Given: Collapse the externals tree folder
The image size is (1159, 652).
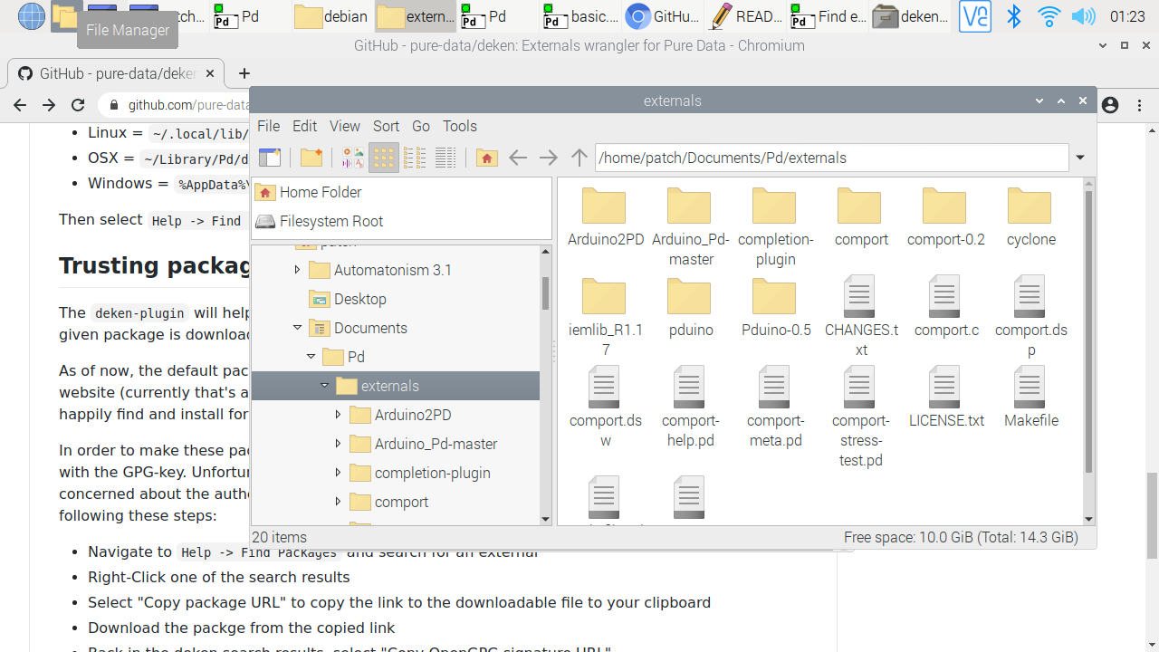Looking at the screenshot, I should tap(324, 386).
